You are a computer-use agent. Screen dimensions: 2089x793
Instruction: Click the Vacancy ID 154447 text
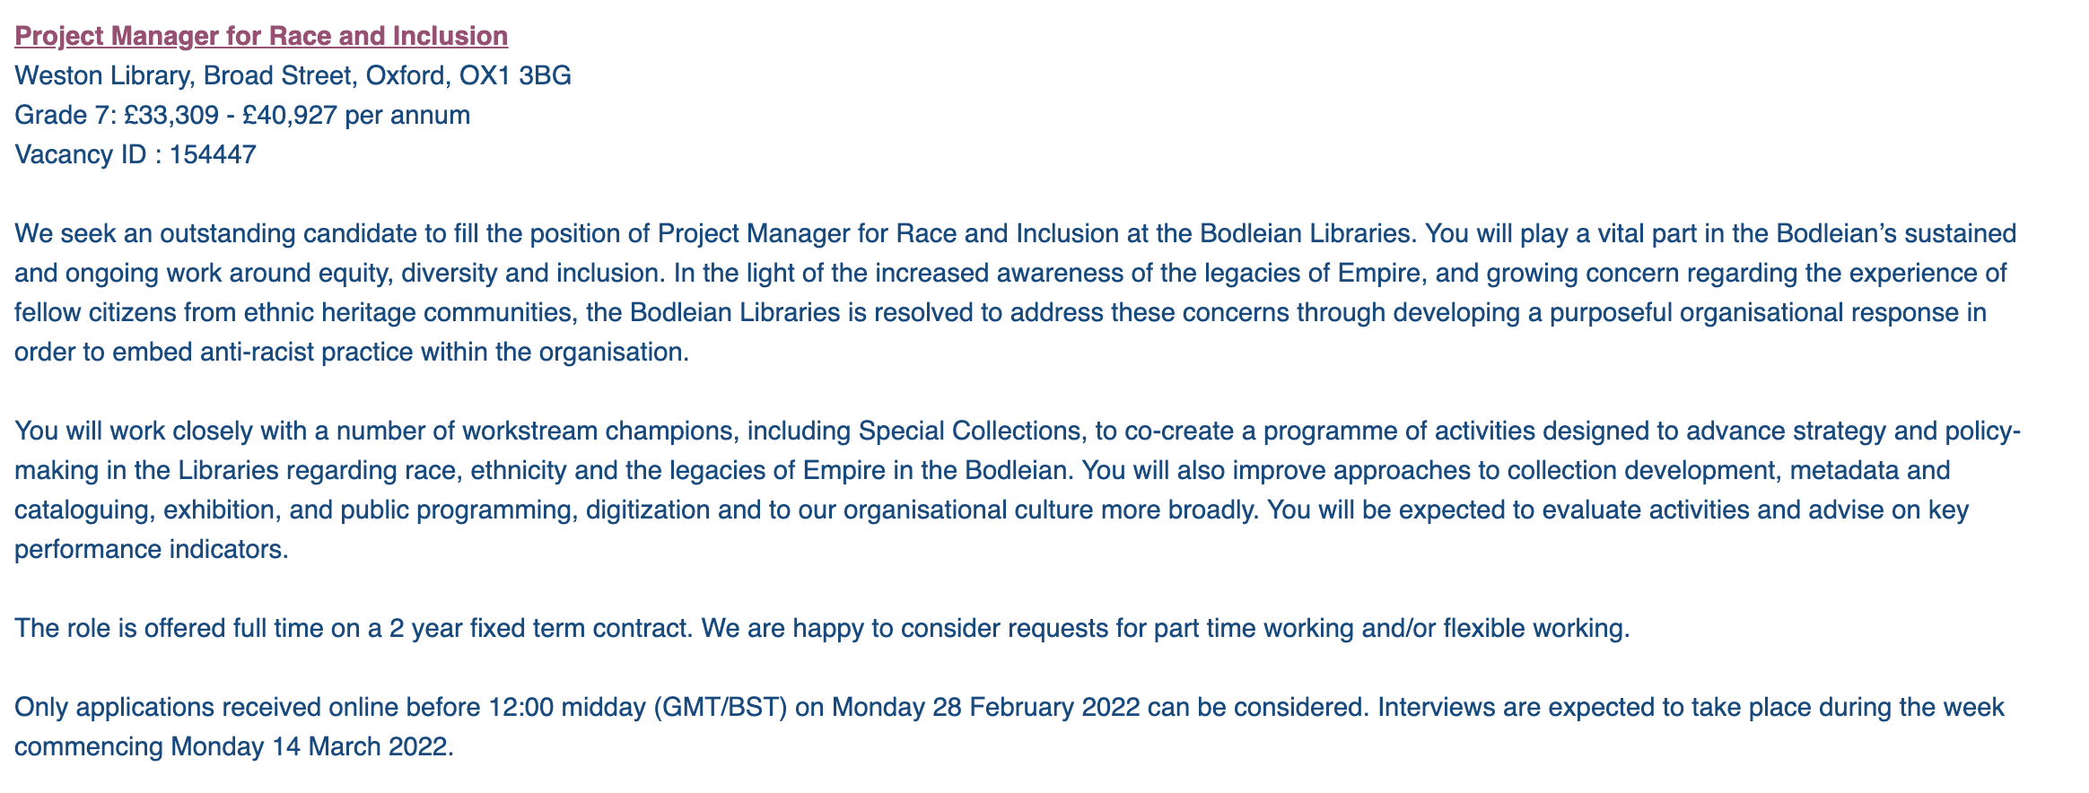[x=135, y=154]
